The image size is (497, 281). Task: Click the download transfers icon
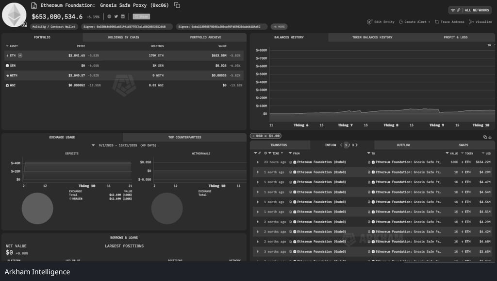coord(490,137)
